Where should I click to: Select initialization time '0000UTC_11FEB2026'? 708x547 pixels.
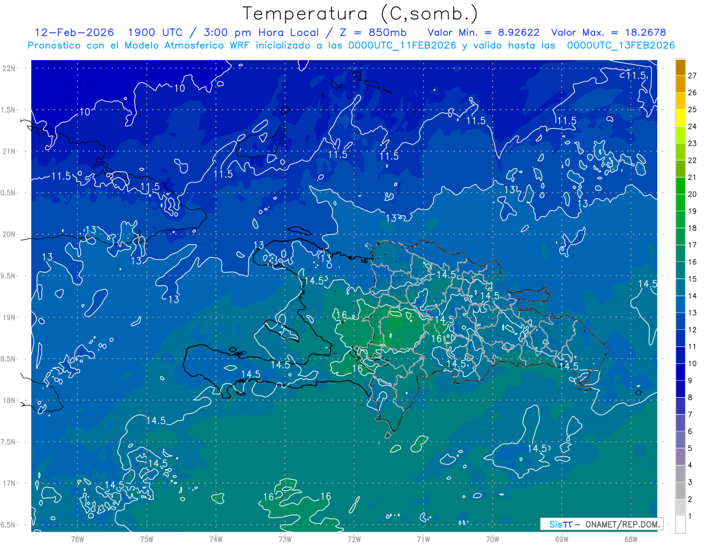(402, 45)
